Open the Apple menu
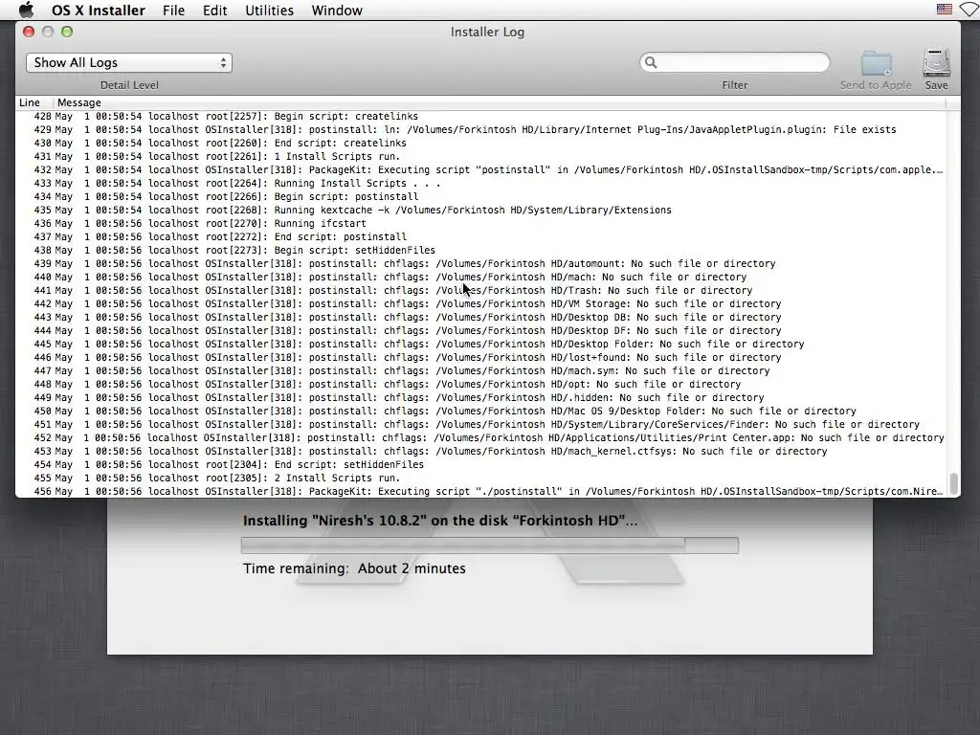 pyautogui.click(x=26, y=10)
